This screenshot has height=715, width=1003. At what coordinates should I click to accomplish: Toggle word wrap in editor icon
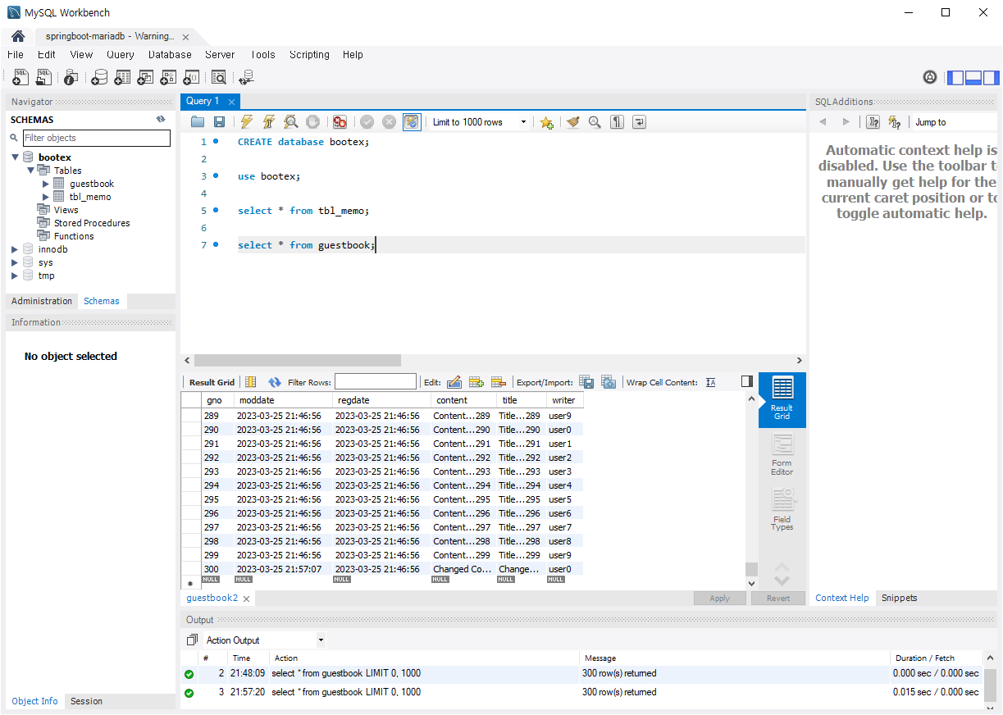639,122
